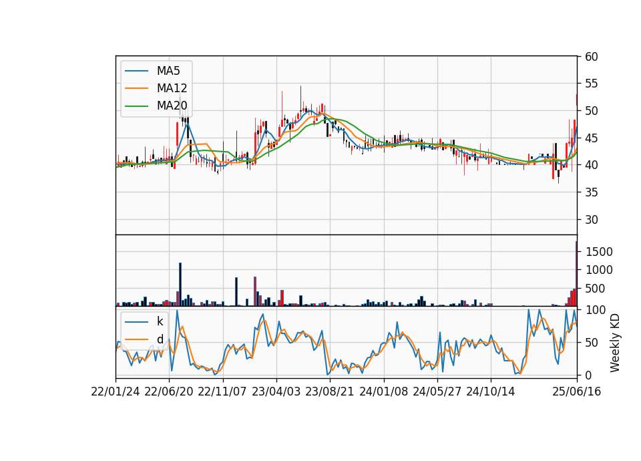This screenshot has width=641, height=461.
Task: Click the date label 22/06/20
Action: click(169, 392)
